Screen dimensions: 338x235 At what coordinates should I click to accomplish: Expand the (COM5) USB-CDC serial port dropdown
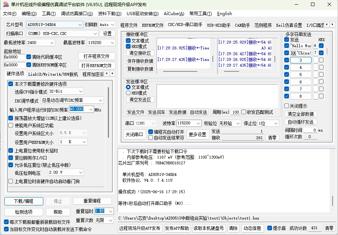click(95, 34)
